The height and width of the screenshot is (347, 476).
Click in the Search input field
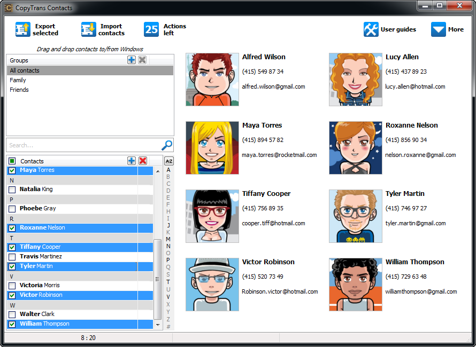click(x=83, y=145)
